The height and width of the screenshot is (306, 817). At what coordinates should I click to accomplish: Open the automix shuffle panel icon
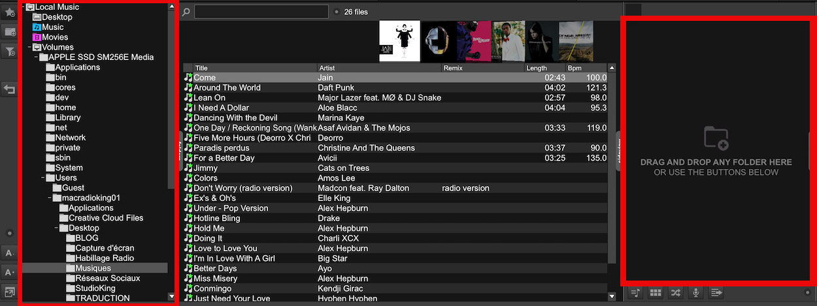[675, 293]
